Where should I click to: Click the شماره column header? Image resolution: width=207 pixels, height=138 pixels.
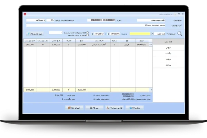tap(115, 41)
